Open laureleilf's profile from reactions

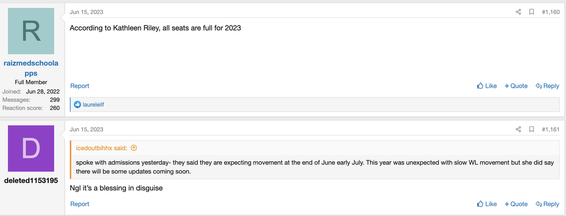tap(93, 104)
